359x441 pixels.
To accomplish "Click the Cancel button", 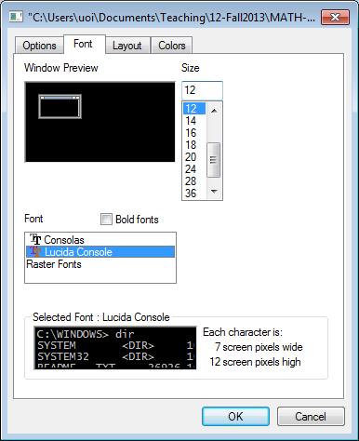I will pos(311,416).
